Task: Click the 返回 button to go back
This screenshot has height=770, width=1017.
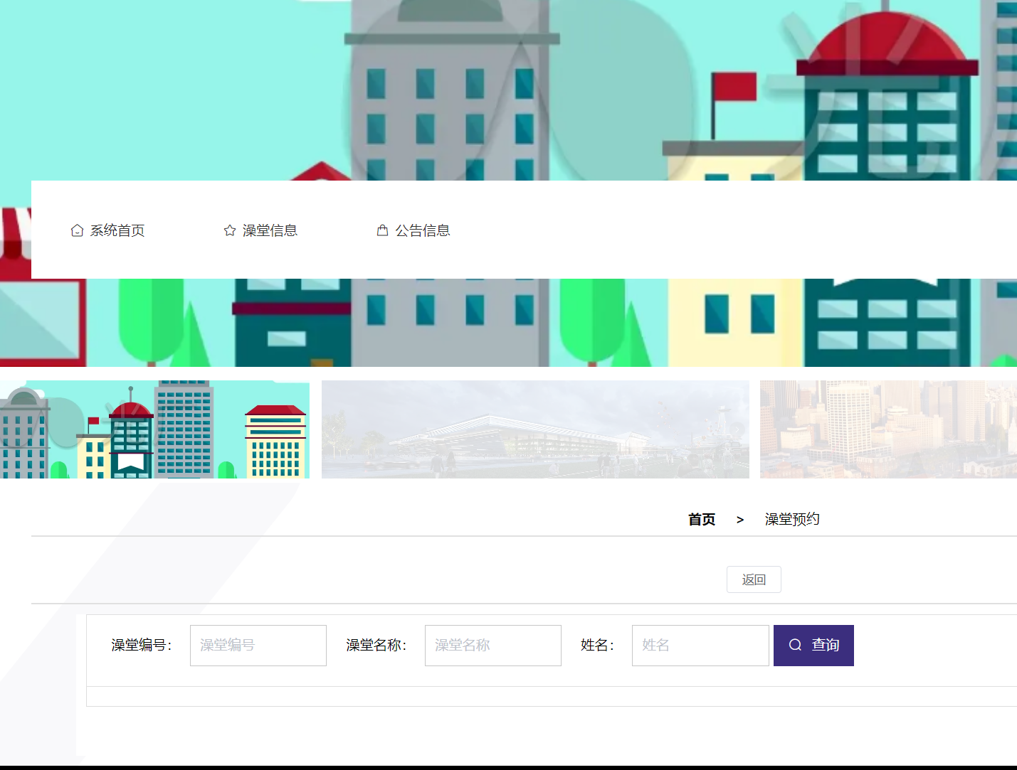Action: pyautogui.click(x=753, y=579)
